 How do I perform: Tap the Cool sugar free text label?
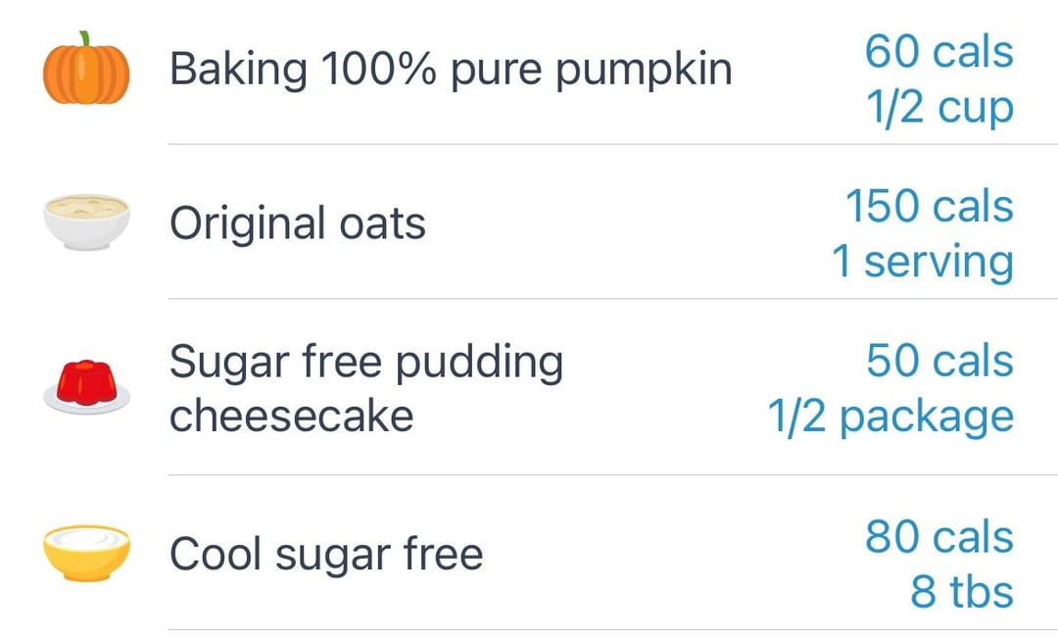326,555
